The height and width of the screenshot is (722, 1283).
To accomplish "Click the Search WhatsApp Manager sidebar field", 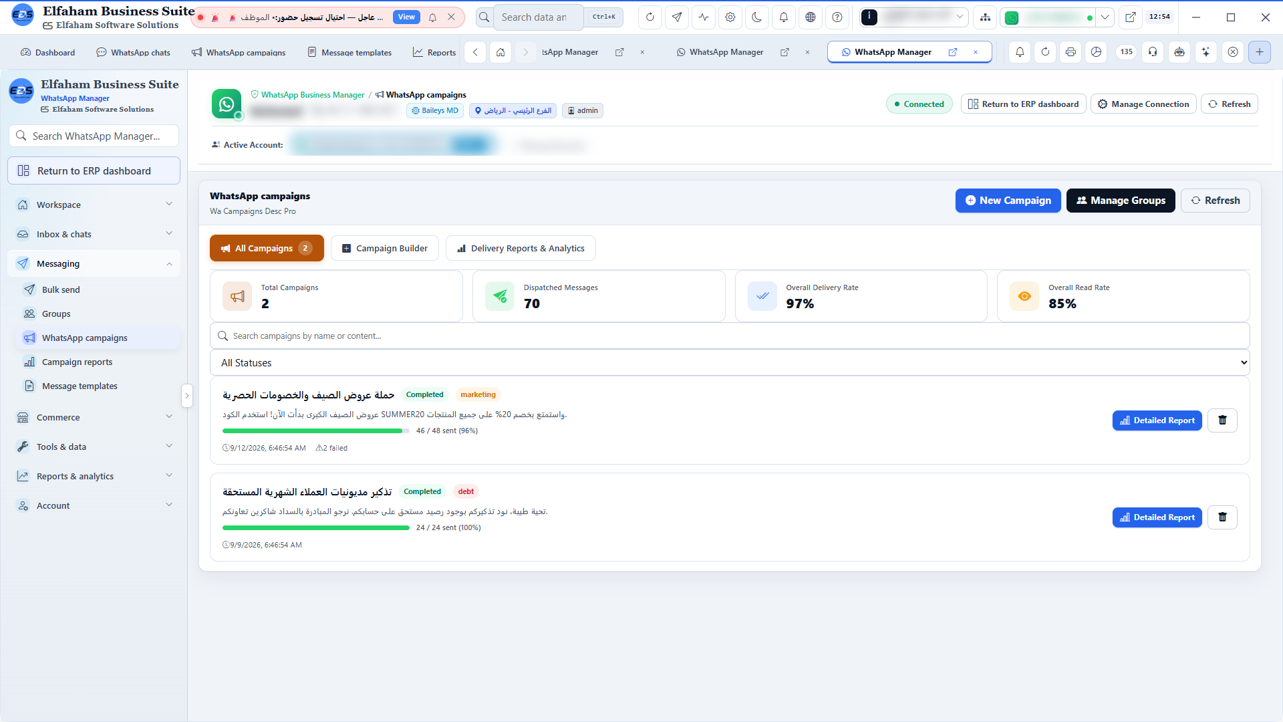I will point(94,136).
